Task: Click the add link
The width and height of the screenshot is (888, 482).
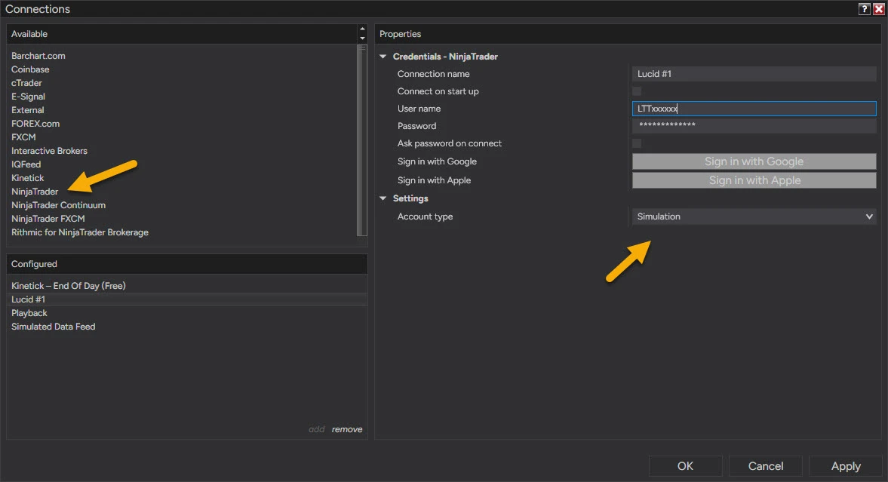Action: 317,429
